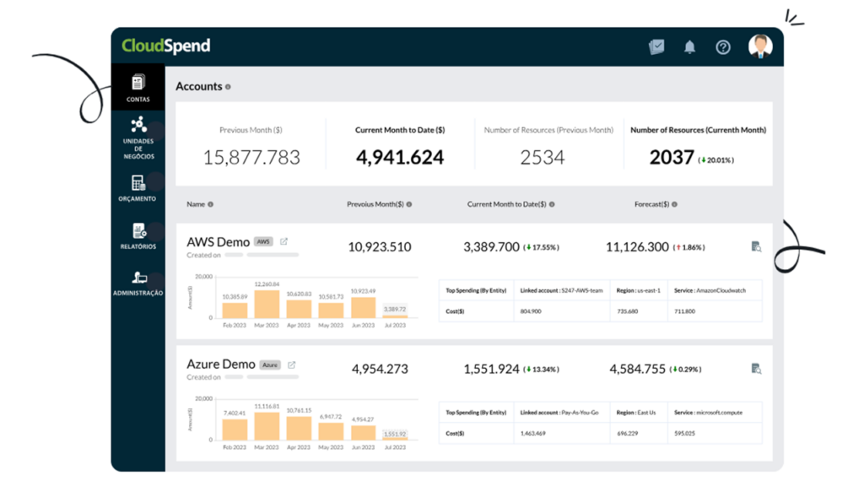Click Linked account : Pay-As-You-Go cell
This screenshot has width=864, height=486.
pyautogui.click(x=559, y=413)
